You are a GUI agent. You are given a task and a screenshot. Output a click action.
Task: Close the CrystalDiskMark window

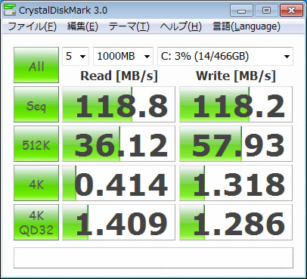[x=291, y=11]
